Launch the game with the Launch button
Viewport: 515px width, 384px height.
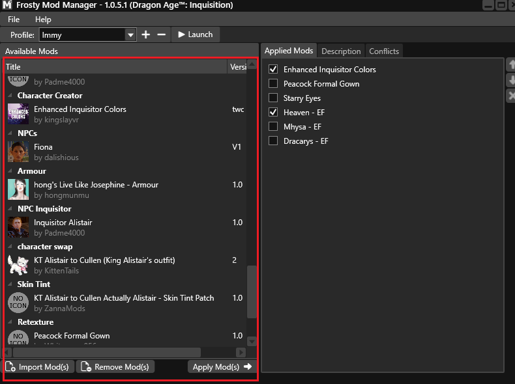point(196,34)
